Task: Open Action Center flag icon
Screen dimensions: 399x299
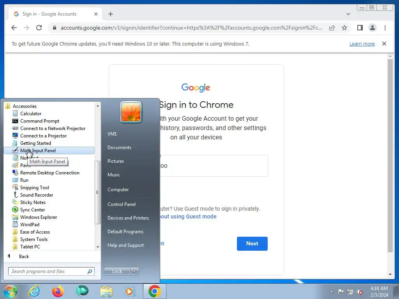Action: [x=341, y=291]
